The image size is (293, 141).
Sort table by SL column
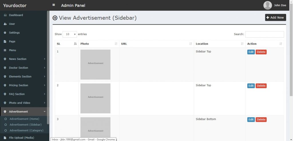tap(67, 44)
